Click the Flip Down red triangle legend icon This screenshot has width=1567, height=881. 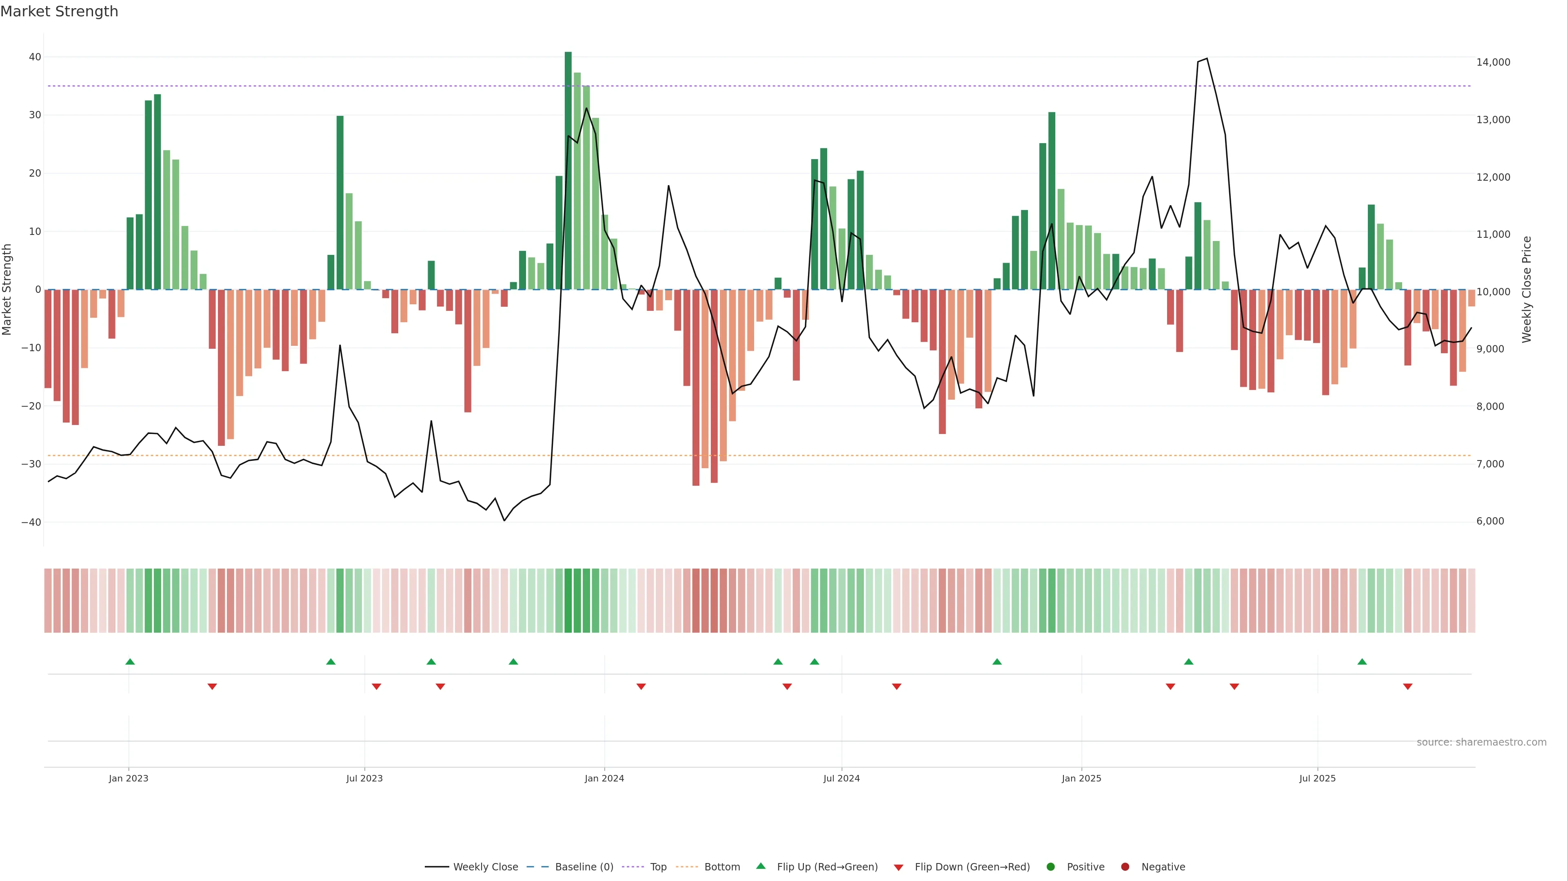point(899,868)
